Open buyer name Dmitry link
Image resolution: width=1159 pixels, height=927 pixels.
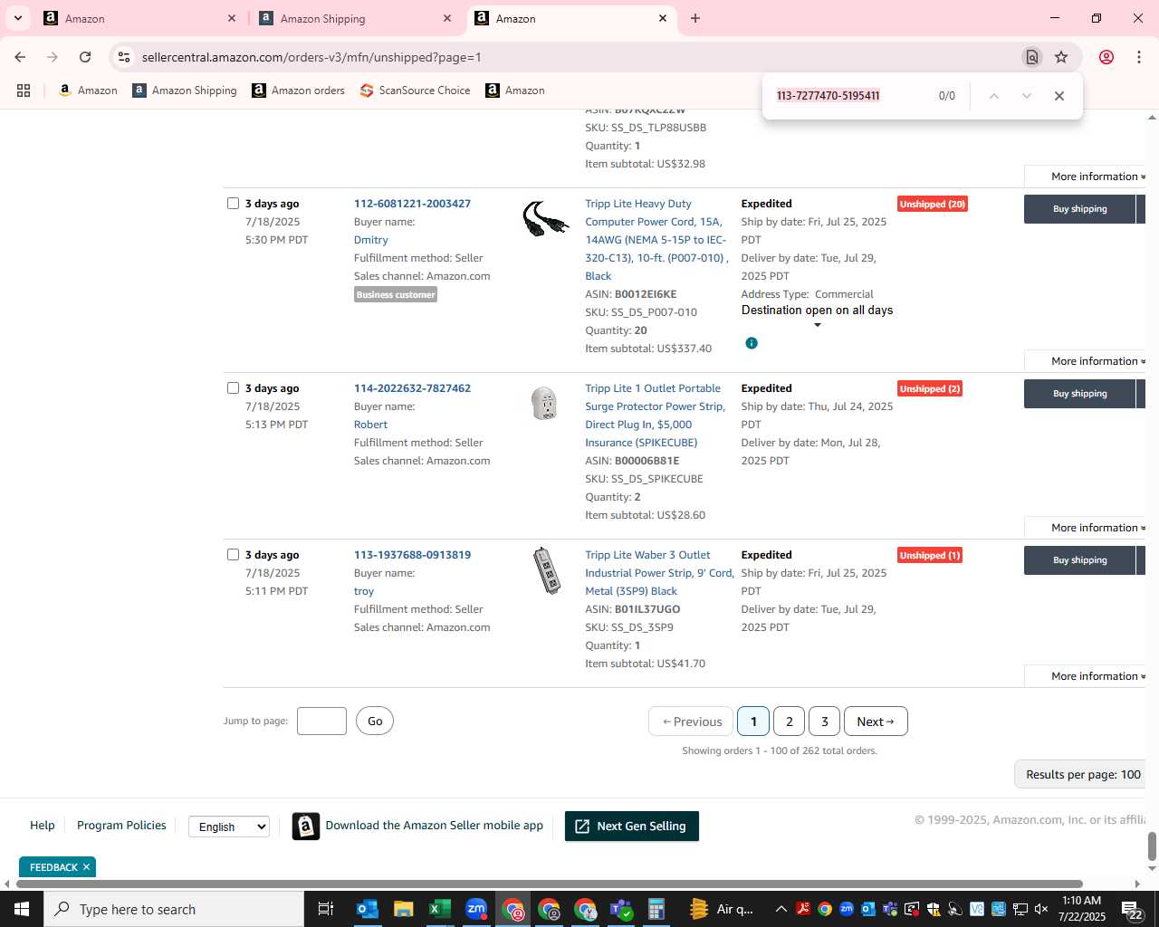(371, 240)
